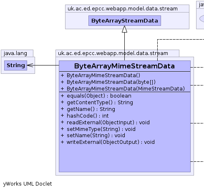This screenshot has height=191, width=204.
Task: Click the writeExternal(ObjectOutput) : void method
Action: coord(108,142)
